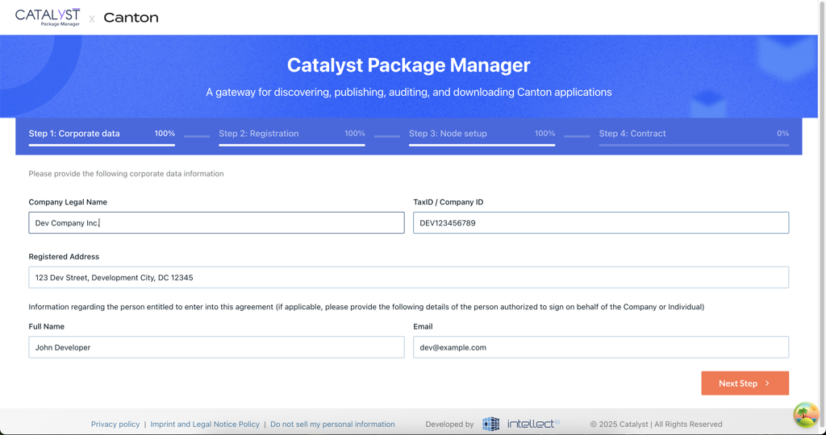Select the Registered Address input
The image size is (826, 435).
[408, 277]
